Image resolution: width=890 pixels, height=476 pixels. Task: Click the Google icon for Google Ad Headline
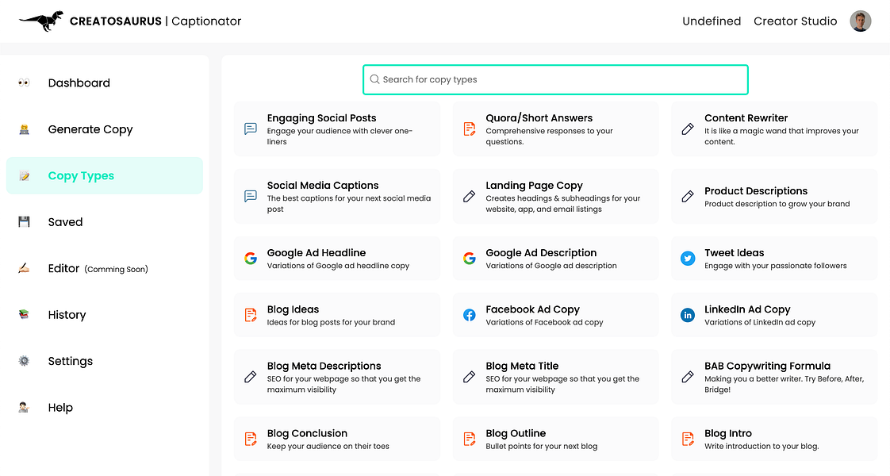tap(251, 258)
